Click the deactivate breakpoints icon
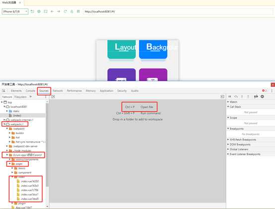The image size is (275, 209). tap(256, 96)
